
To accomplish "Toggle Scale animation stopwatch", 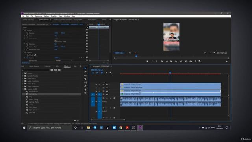I will pyautogui.click(x=27, y=35).
